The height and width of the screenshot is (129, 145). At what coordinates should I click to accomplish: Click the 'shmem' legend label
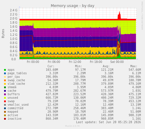coord(12,87)
